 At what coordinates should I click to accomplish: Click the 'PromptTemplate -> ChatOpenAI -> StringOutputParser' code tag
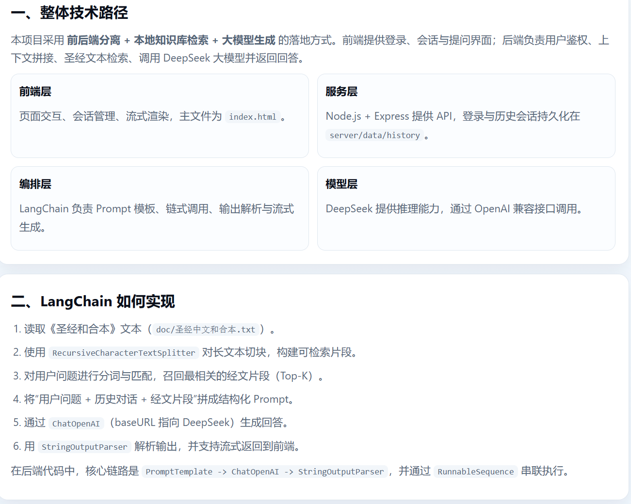[x=265, y=472]
